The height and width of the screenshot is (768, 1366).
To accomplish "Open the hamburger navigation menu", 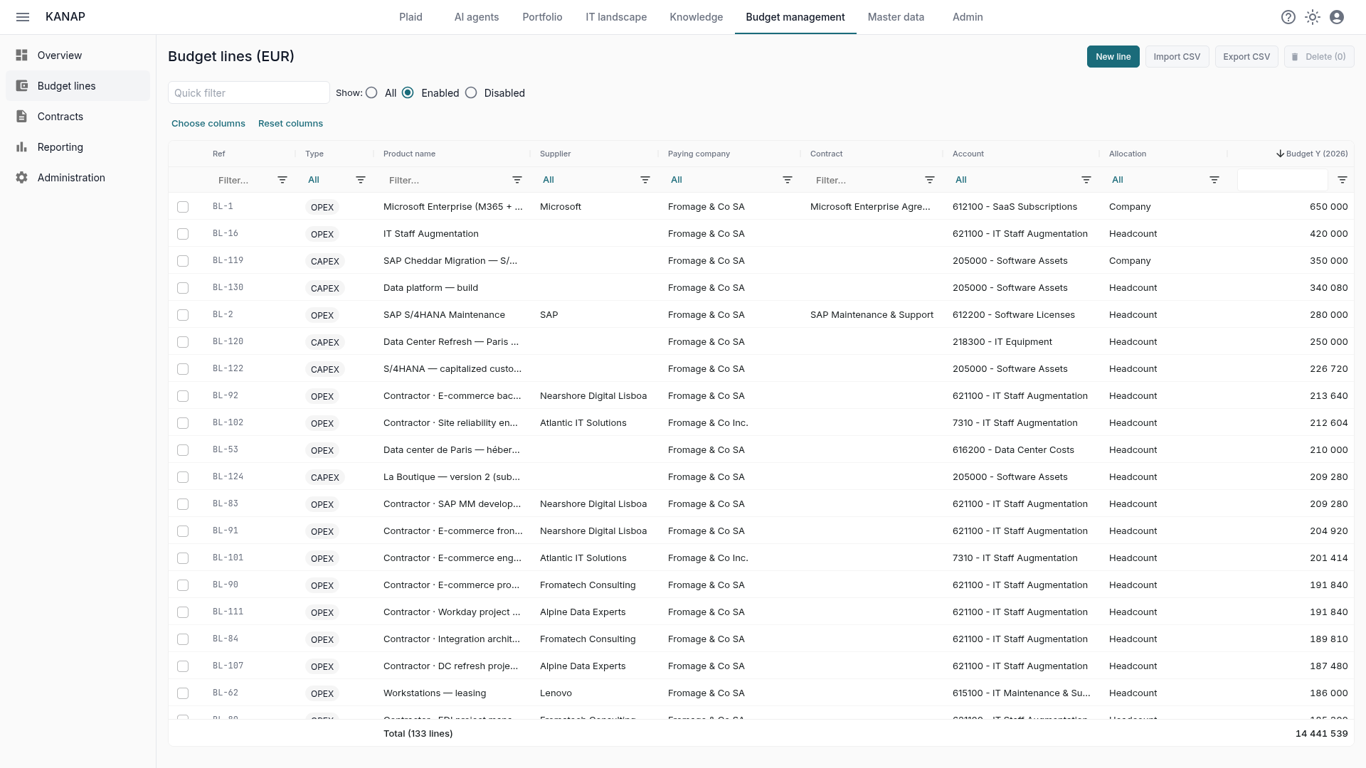I will [x=23, y=17].
